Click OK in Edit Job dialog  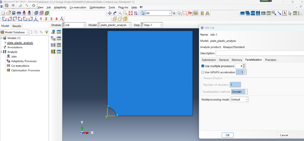(x=227, y=135)
